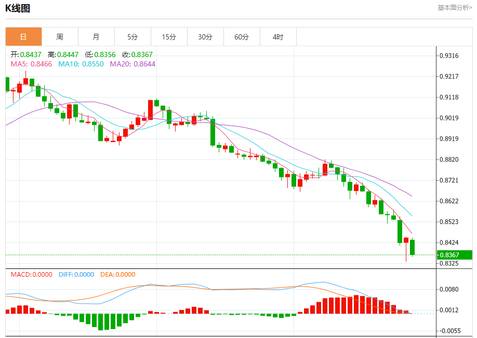Click the 0.8325 price axis label

pos(449,263)
